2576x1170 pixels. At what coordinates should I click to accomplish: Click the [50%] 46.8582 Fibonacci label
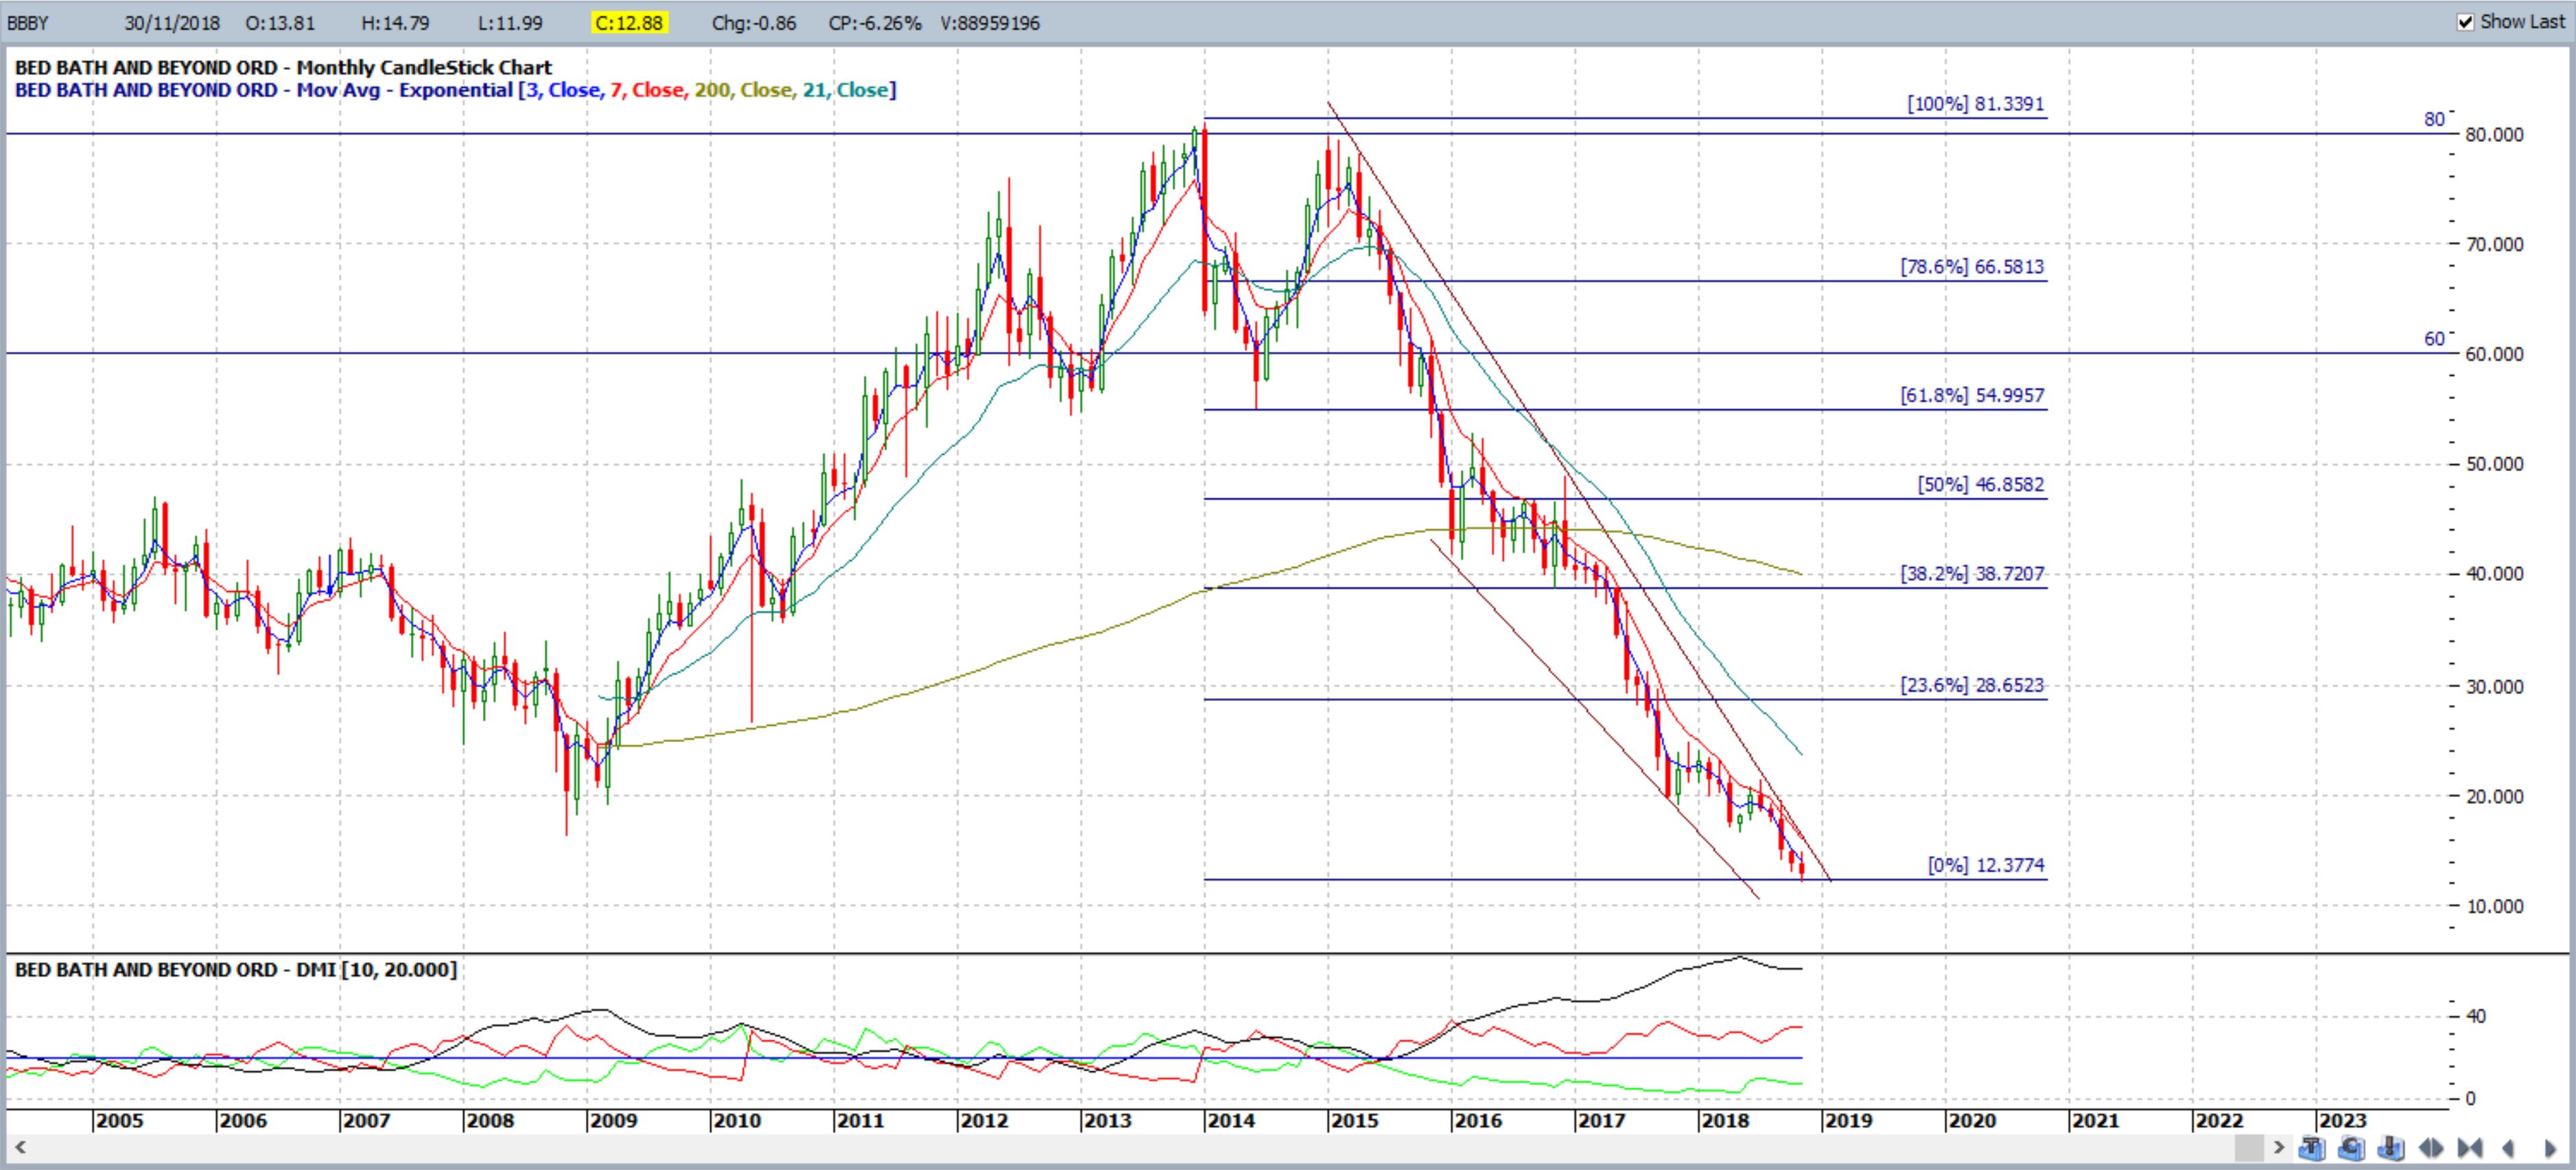point(1981,485)
